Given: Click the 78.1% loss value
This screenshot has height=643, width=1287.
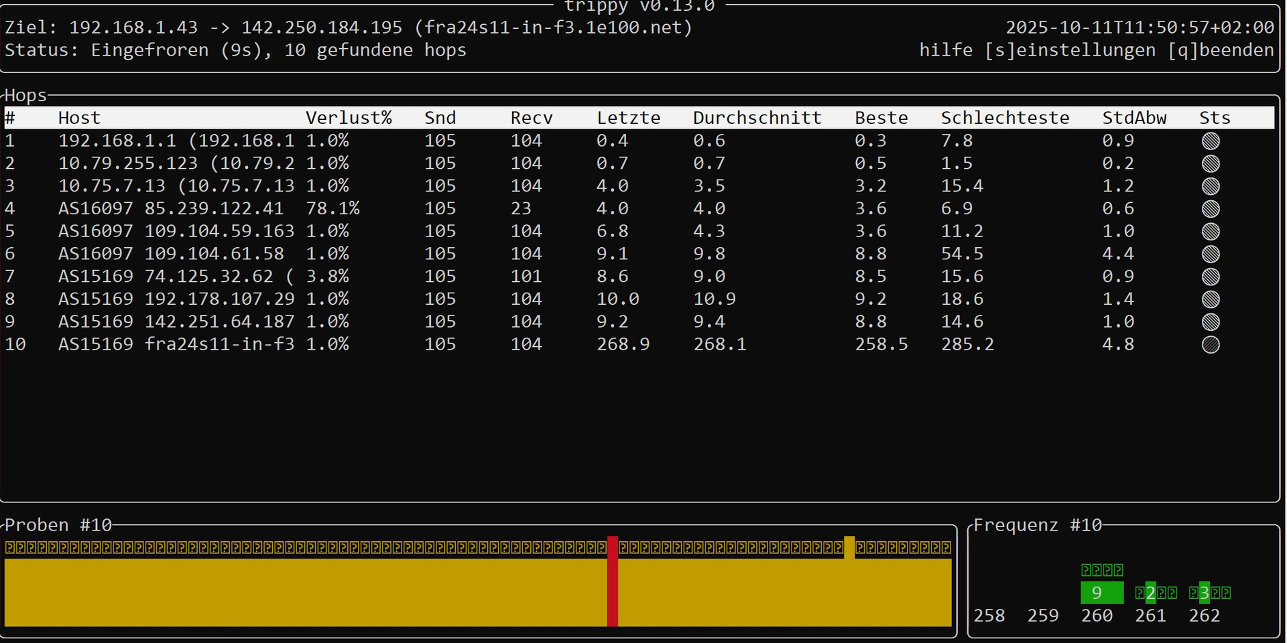Looking at the screenshot, I should (332, 209).
